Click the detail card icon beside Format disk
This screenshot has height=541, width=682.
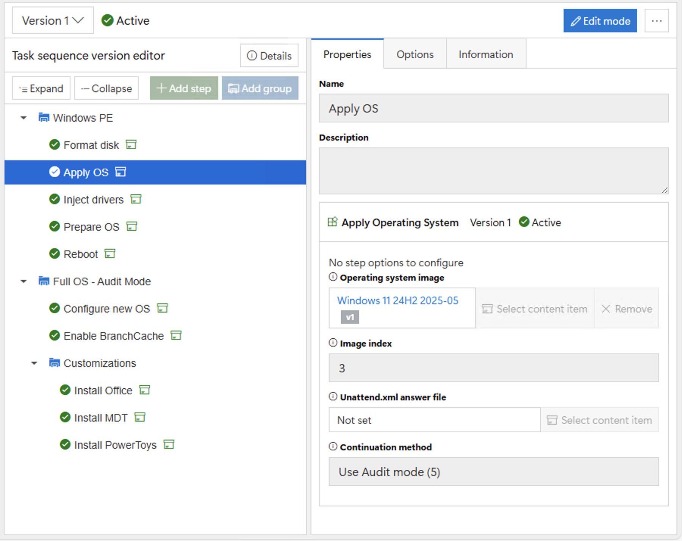coord(131,144)
